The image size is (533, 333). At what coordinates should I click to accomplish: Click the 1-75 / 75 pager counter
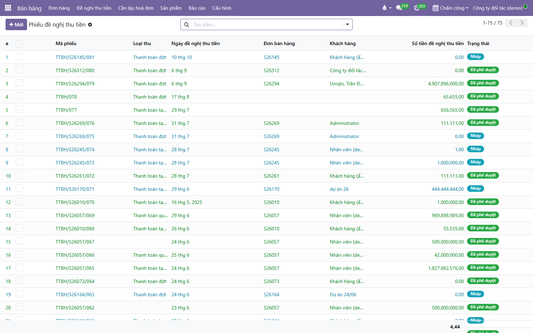(x=492, y=23)
